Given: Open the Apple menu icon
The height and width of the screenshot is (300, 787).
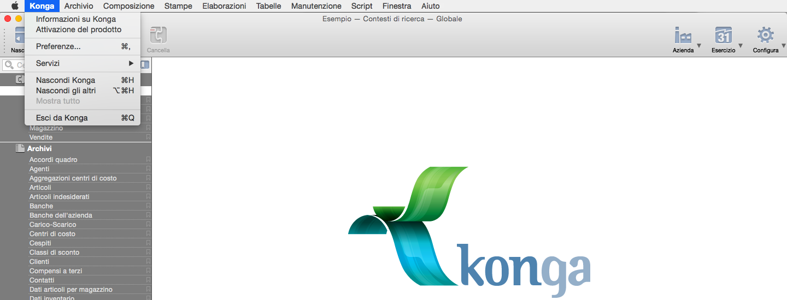Looking at the screenshot, I should pyautogui.click(x=15, y=6).
